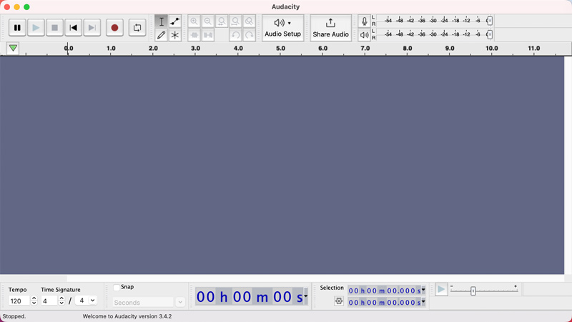The width and height of the screenshot is (572, 322).
Task: Open the Seconds snap unit dropdown
Action: (149, 302)
